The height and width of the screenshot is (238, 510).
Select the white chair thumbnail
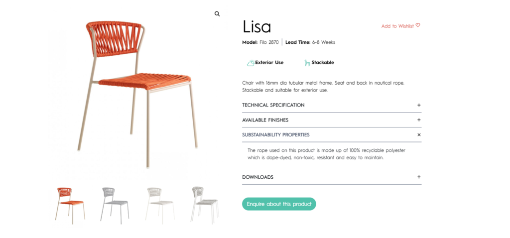tap(159, 204)
